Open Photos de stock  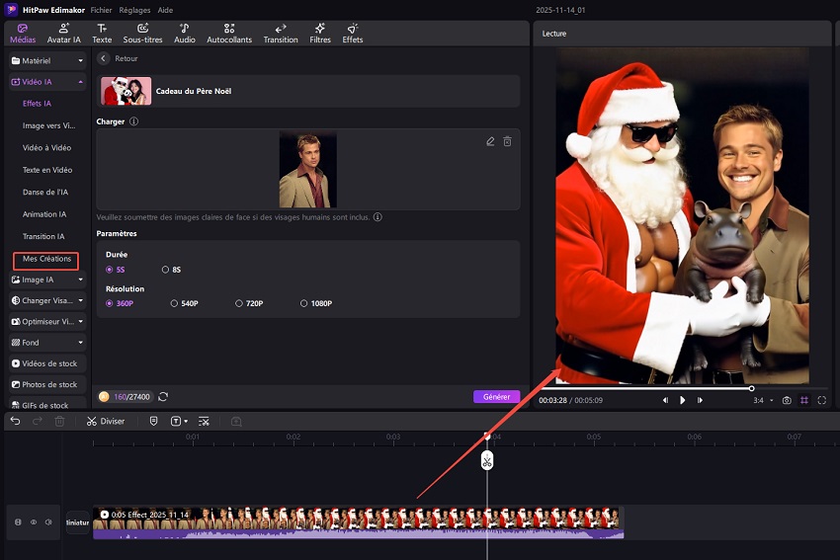[47, 384]
